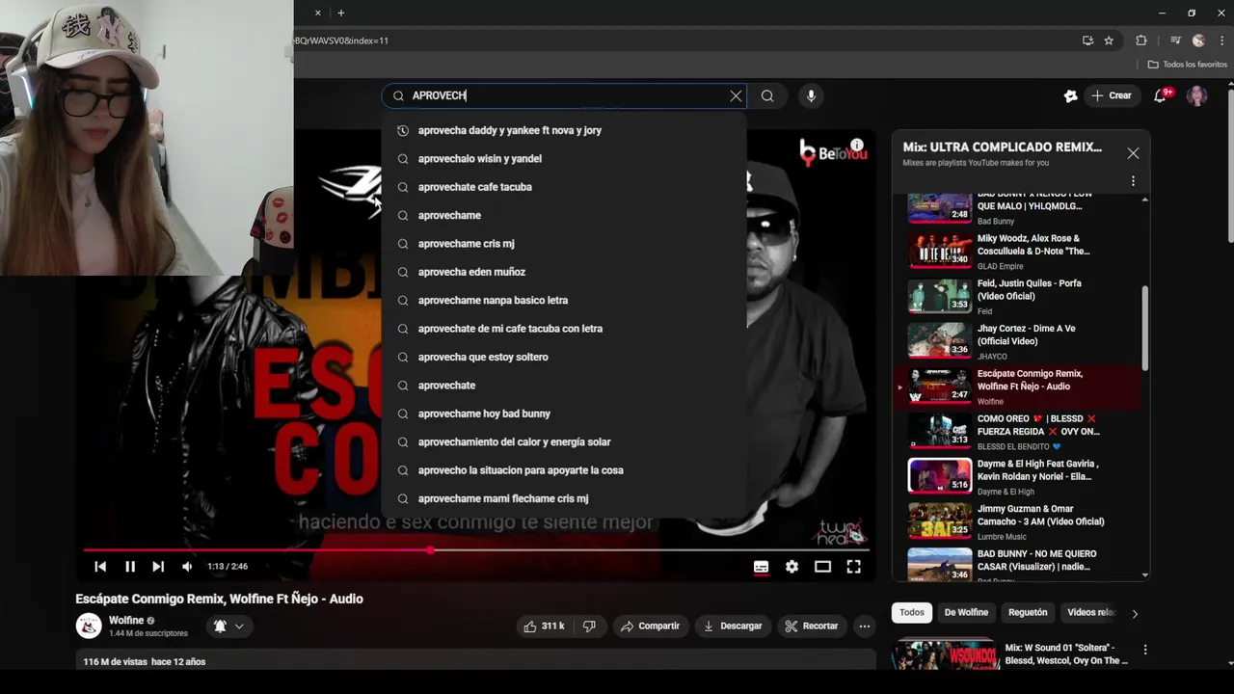Skip to the next video
Image resolution: width=1234 pixels, height=694 pixels.
158,567
